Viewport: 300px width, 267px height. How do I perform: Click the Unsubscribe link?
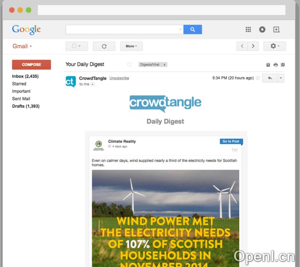coord(119,78)
